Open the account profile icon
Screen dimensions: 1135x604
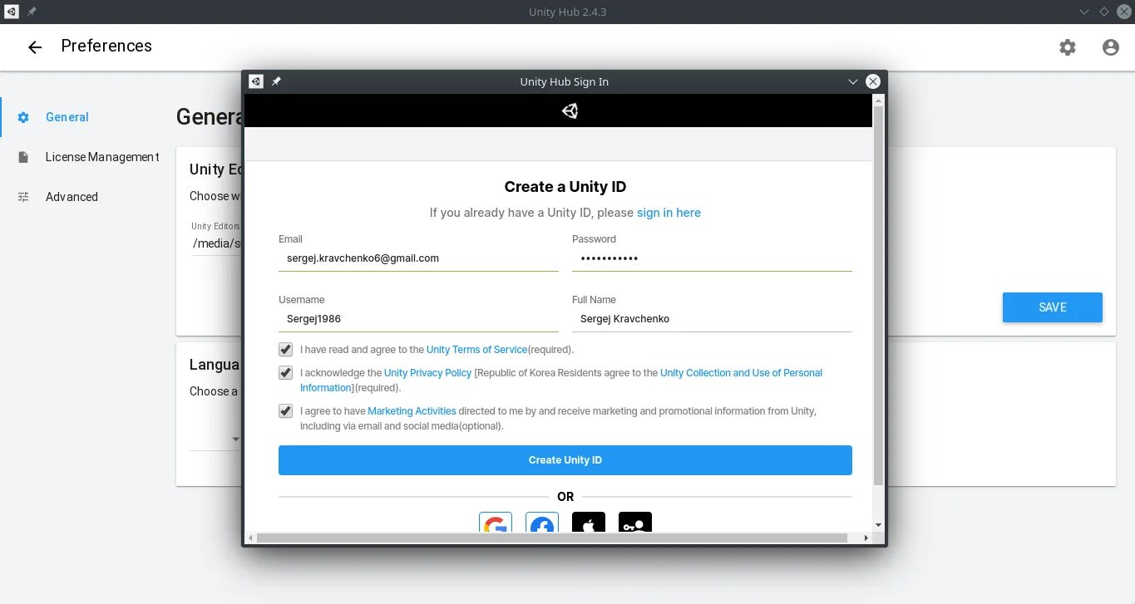coord(1111,47)
